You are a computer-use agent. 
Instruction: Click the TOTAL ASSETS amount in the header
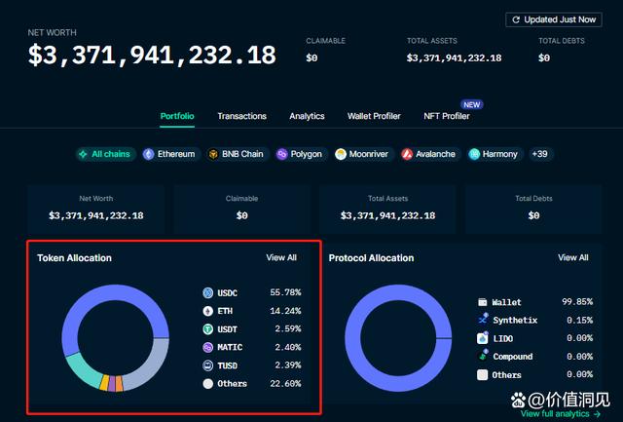coord(454,58)
